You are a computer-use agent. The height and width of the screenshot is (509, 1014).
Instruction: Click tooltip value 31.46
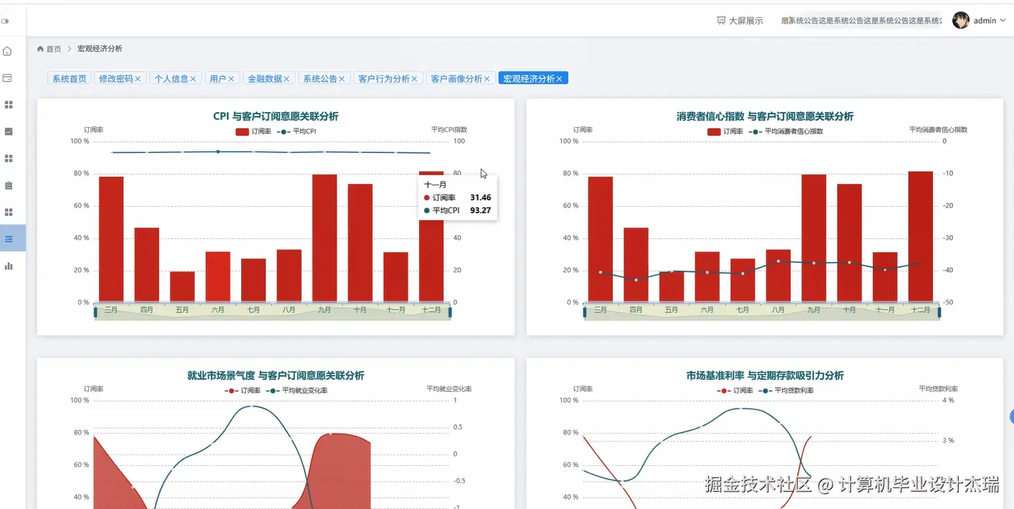tap(481, 197)
